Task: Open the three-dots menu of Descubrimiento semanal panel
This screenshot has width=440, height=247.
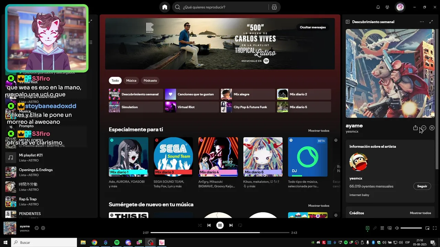Action: 422,22
